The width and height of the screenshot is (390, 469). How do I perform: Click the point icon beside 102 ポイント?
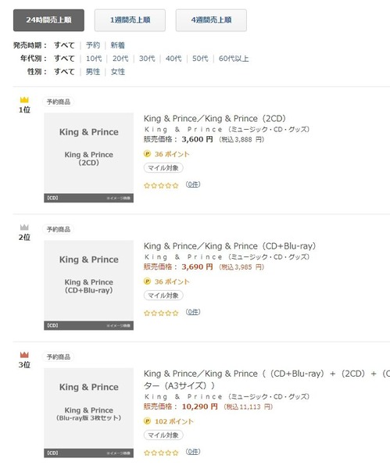147,421
